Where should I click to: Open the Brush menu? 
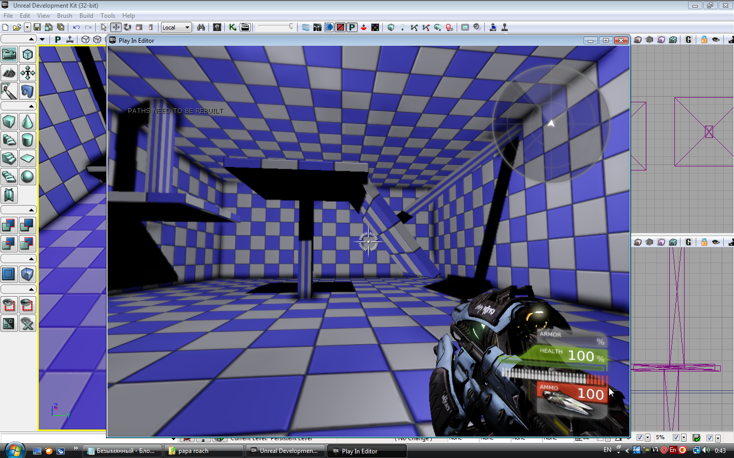[x=65, y=16]
